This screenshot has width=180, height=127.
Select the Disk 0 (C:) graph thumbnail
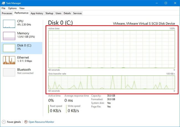click(x=9, y=48)
